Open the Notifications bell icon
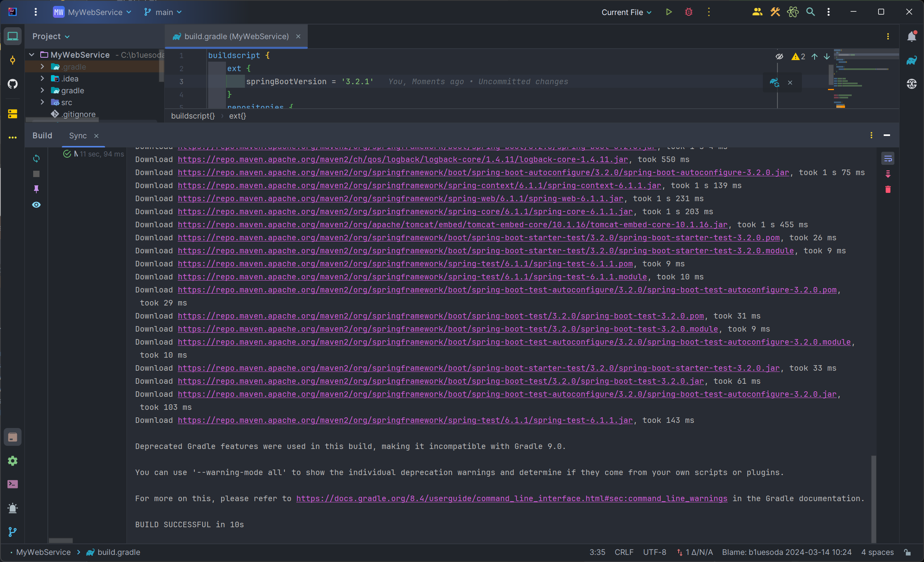The width and height of the screenshot is (924, 562). (912, 36)
